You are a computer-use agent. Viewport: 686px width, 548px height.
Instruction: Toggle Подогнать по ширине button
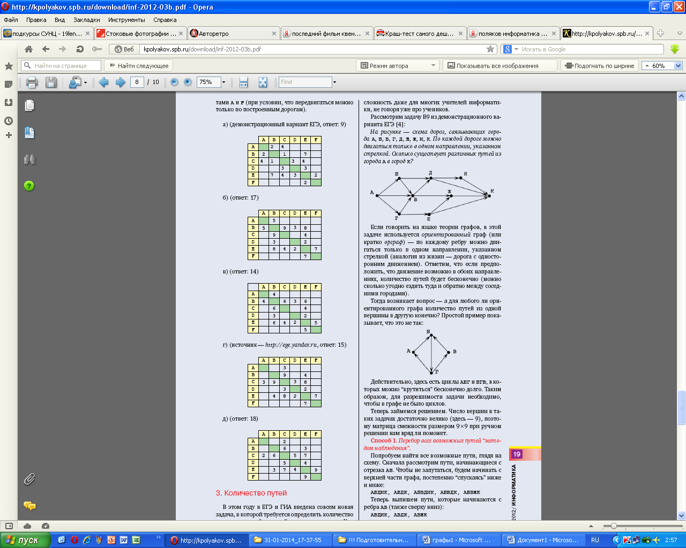pos(599,66)
